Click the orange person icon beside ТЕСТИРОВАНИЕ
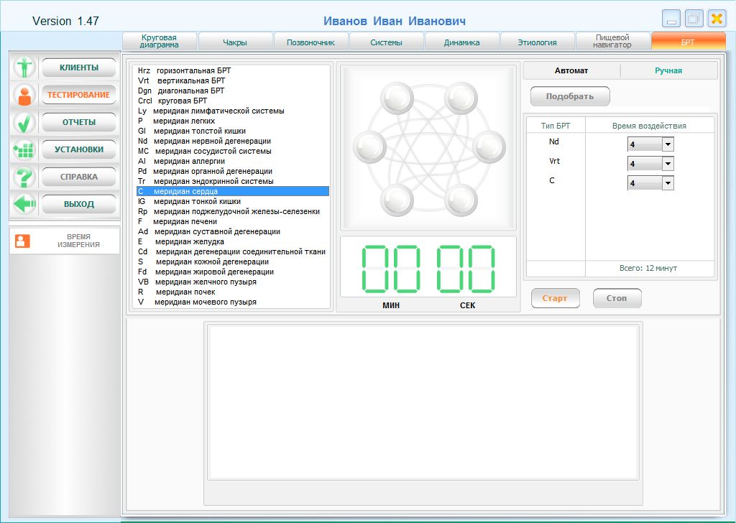Image resolution: width=736 pixels, height=523 pixels. (25, 95)
